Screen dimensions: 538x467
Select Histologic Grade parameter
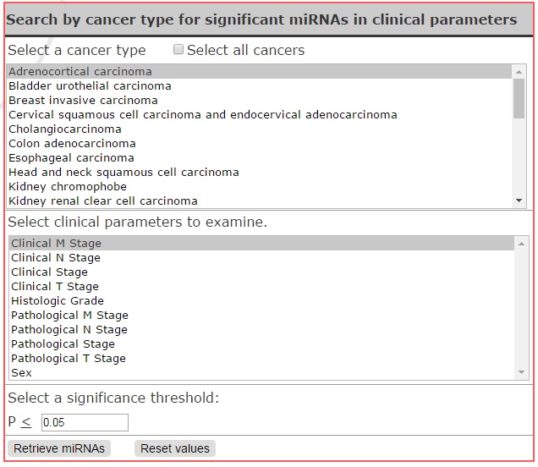point(261,301)
